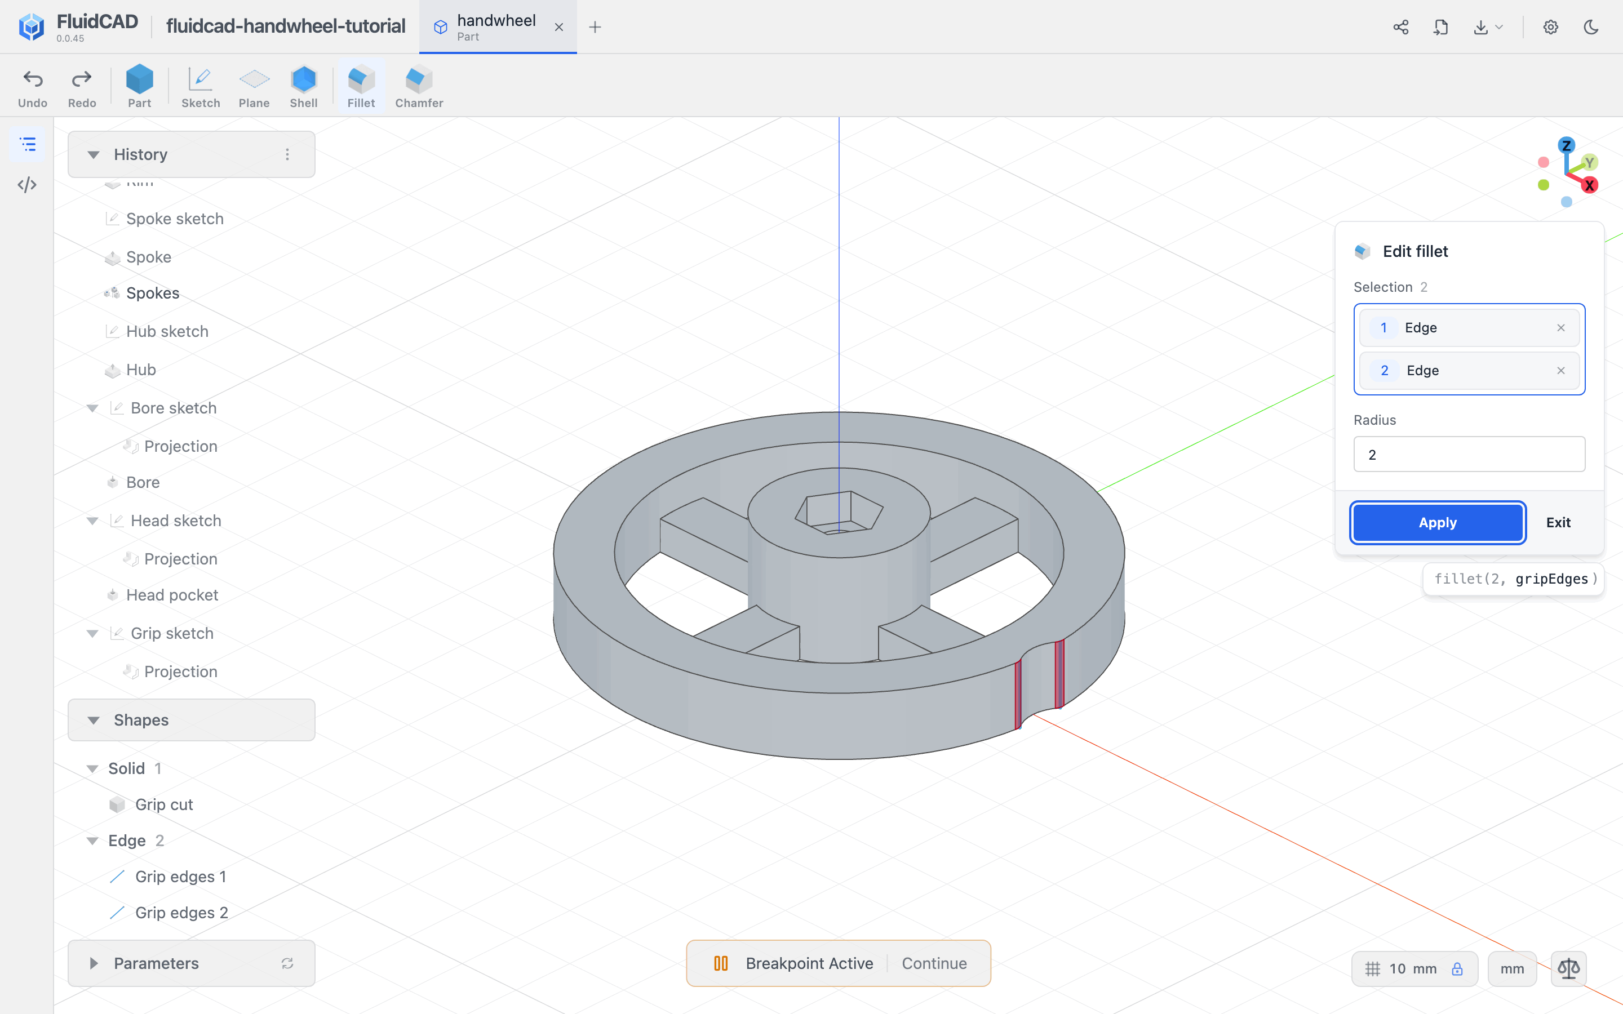Viewport: 1623px width, 1014px height.
Task: Open the download export dropdown
Action: pos(1488,27)
